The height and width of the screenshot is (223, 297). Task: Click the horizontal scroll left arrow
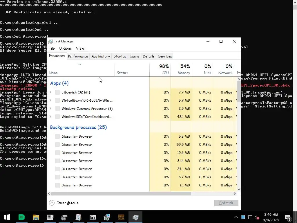49,194
